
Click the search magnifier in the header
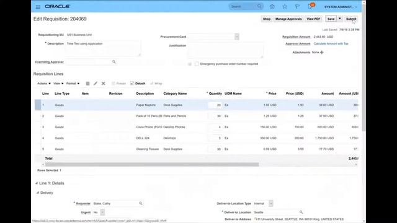tap(259, 6)
